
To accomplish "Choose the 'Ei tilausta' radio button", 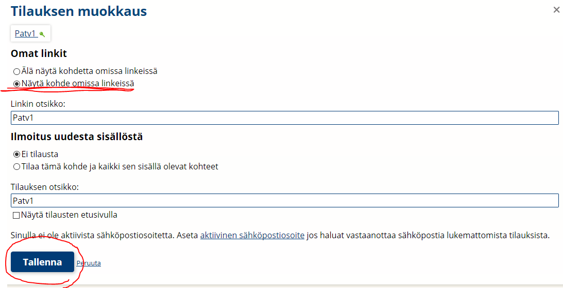I will pos(17,154).
